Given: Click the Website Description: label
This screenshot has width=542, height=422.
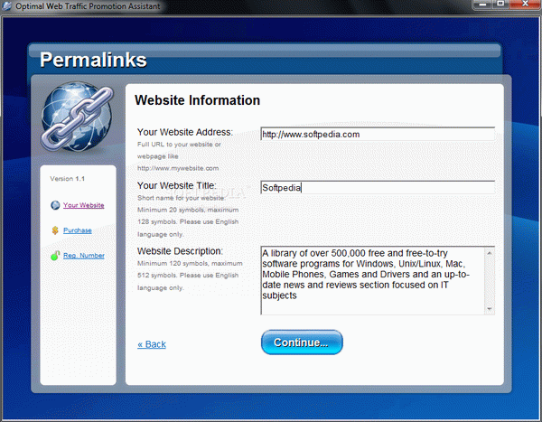Looking at the screenshot, I should click(180, 251).
